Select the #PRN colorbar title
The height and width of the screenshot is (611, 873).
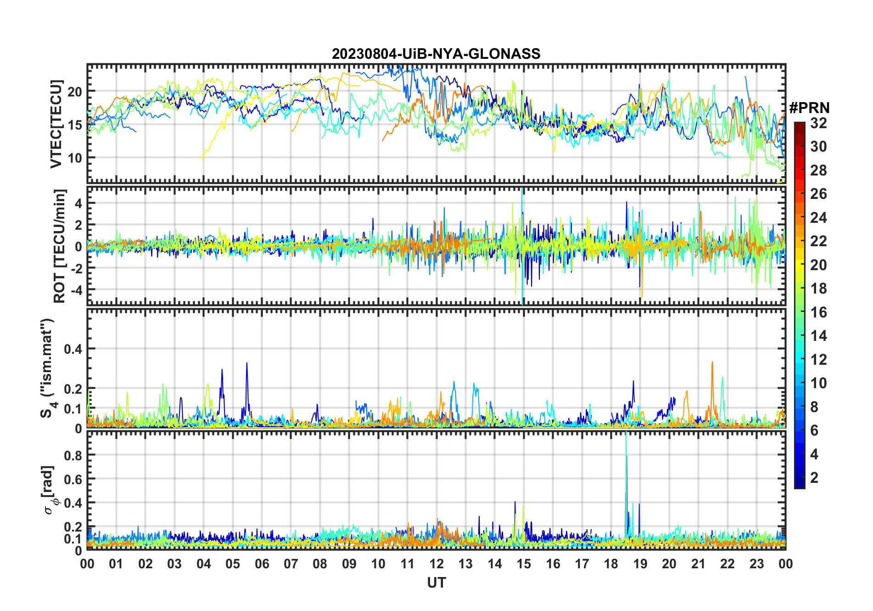pos(809,108)
